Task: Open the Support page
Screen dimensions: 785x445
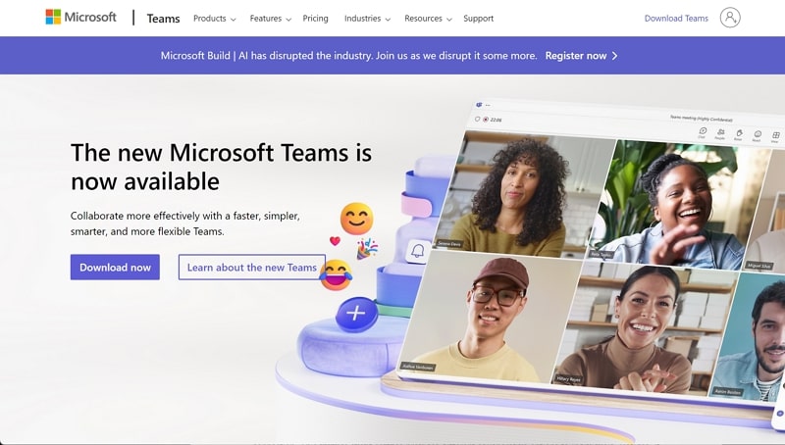Action: pos(478,19)
